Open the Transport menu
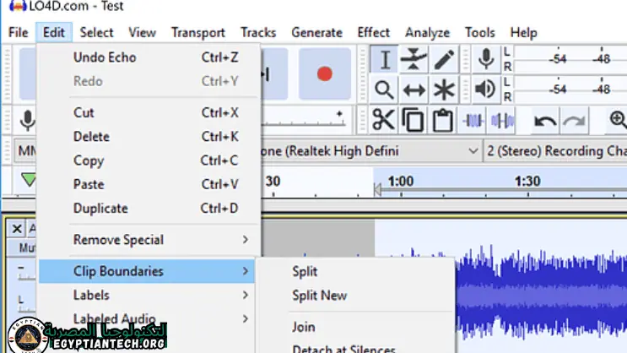Viewport: 627px width, 353px height. tap(198, 32)
